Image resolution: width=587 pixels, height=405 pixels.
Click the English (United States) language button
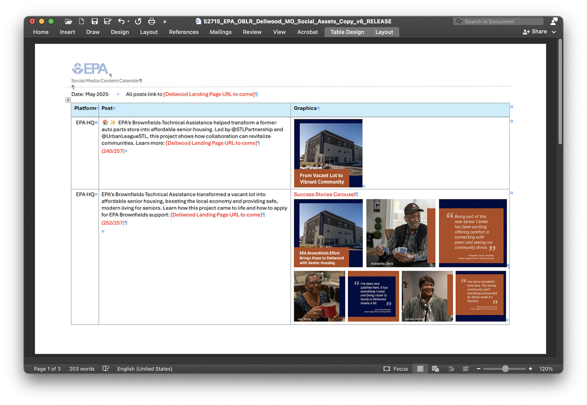145,369
